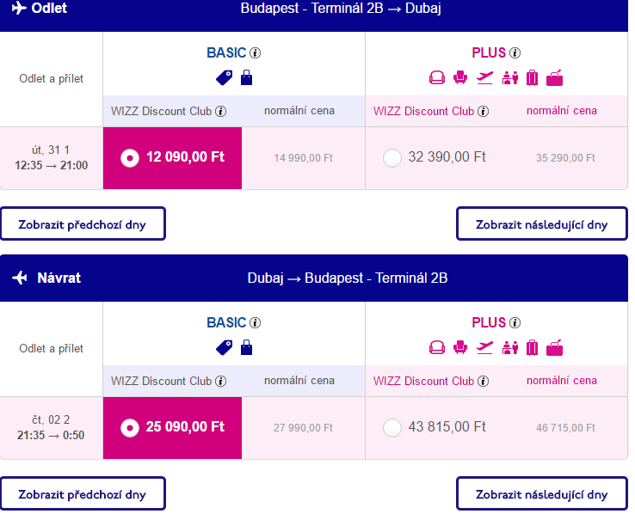
Task: Click return PLUS WIZZ Discount Club info icon
Action: (x=484, y=382)
